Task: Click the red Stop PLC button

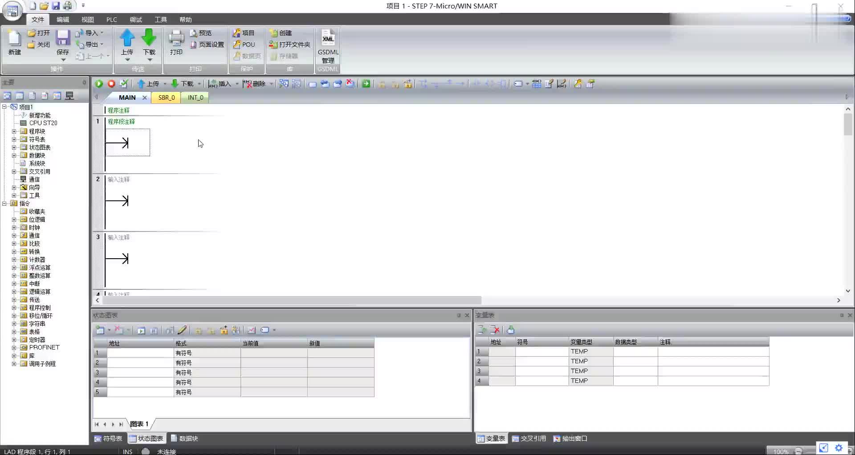Action: 111,84
